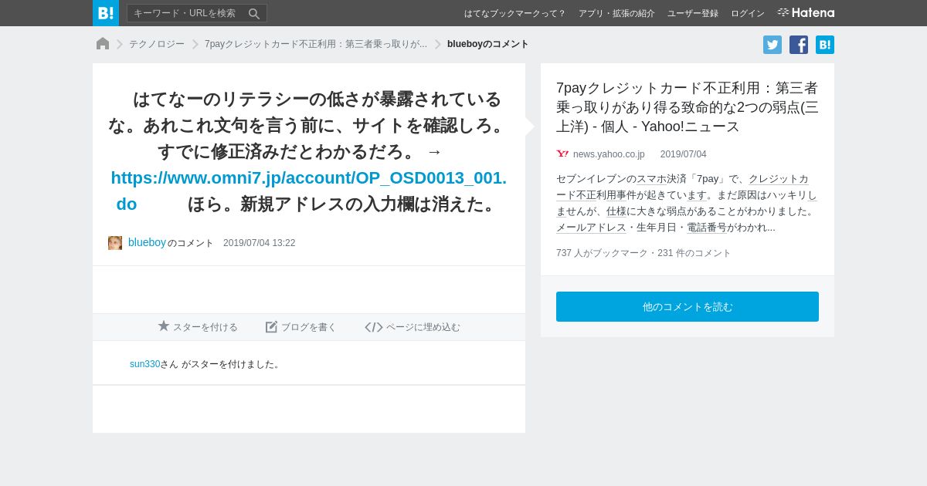Open the 7pay article breadcrumb link
The height and width of the screenshot is (486, 927).
(x=316, y=44)
